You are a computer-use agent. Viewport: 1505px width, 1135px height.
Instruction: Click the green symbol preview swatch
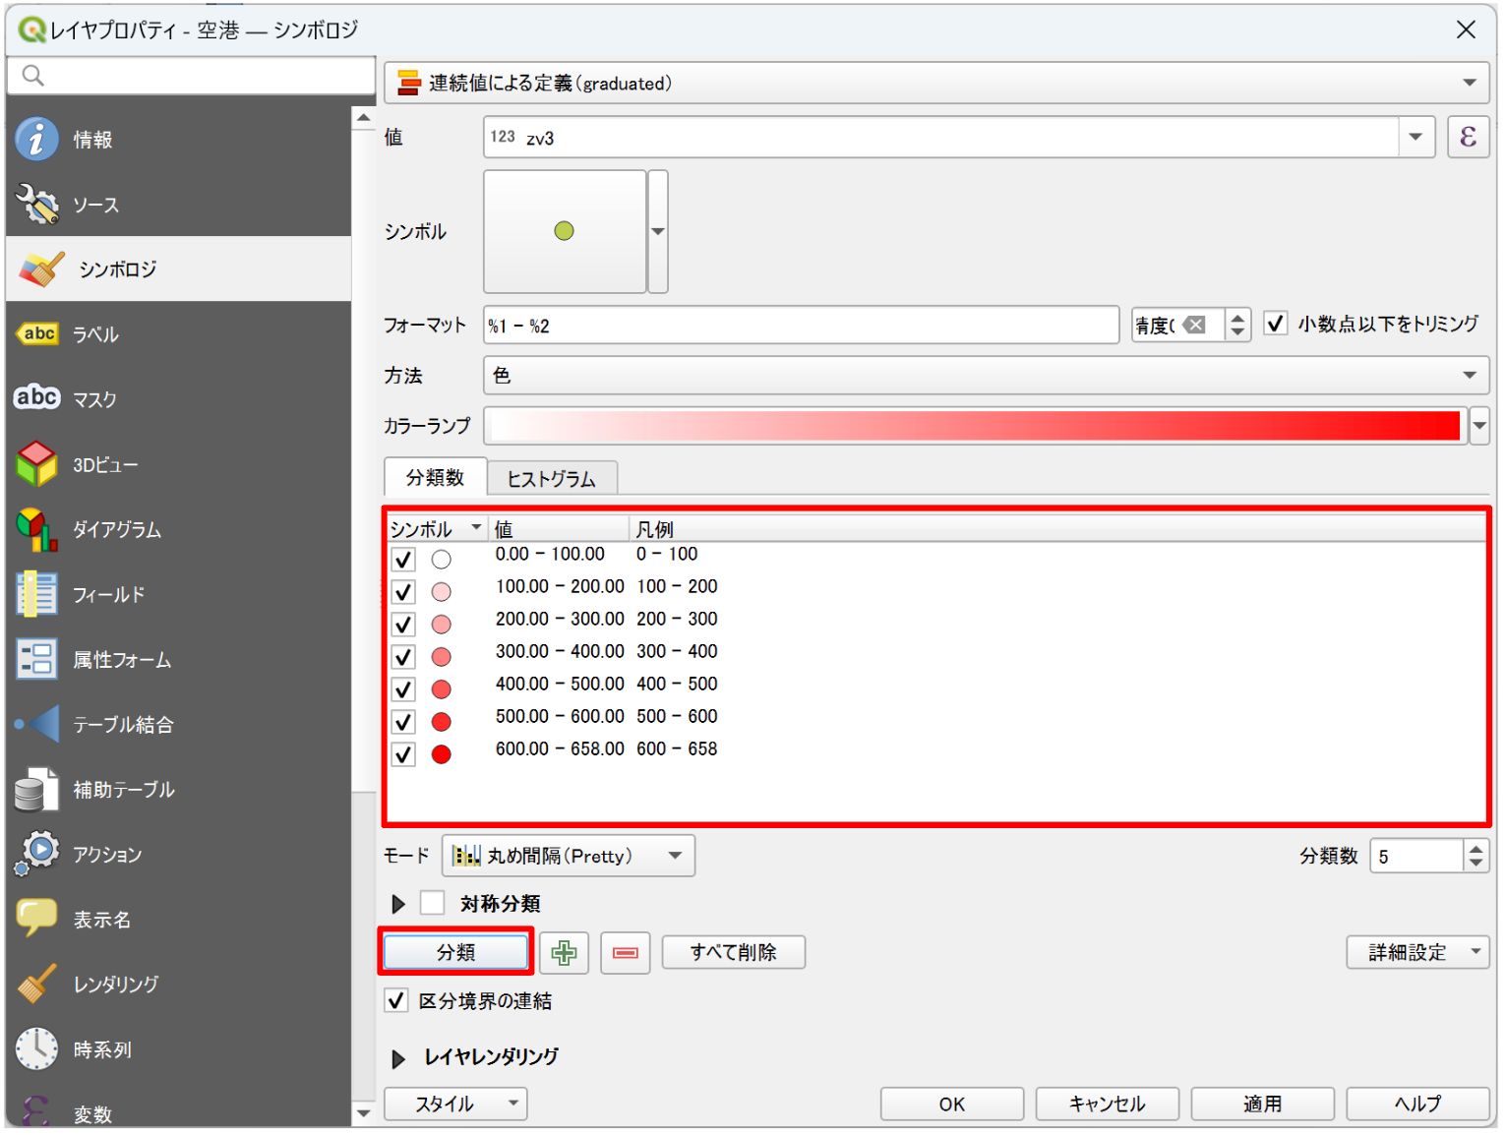pos(565,231)
